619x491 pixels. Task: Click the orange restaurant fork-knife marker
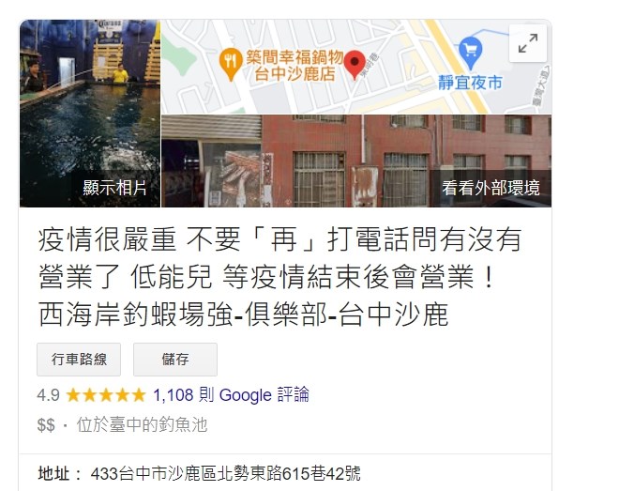click(230, 64)
